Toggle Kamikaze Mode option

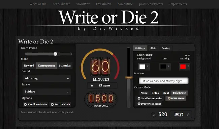[35, 104]
